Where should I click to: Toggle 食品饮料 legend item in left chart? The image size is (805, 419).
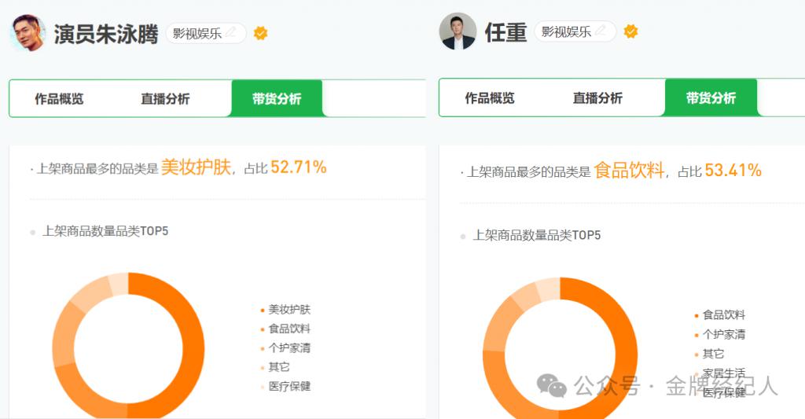289,329
